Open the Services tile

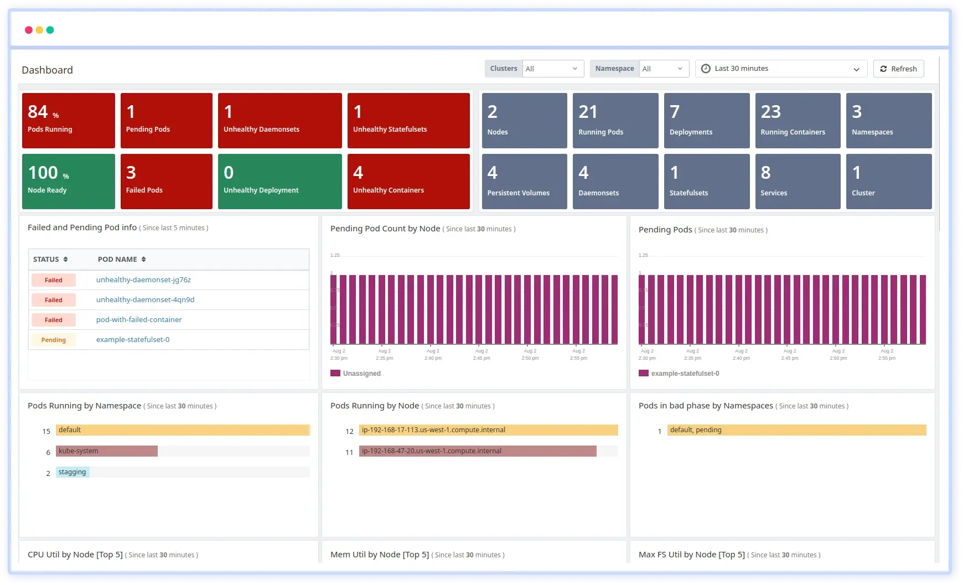[798, 182]
